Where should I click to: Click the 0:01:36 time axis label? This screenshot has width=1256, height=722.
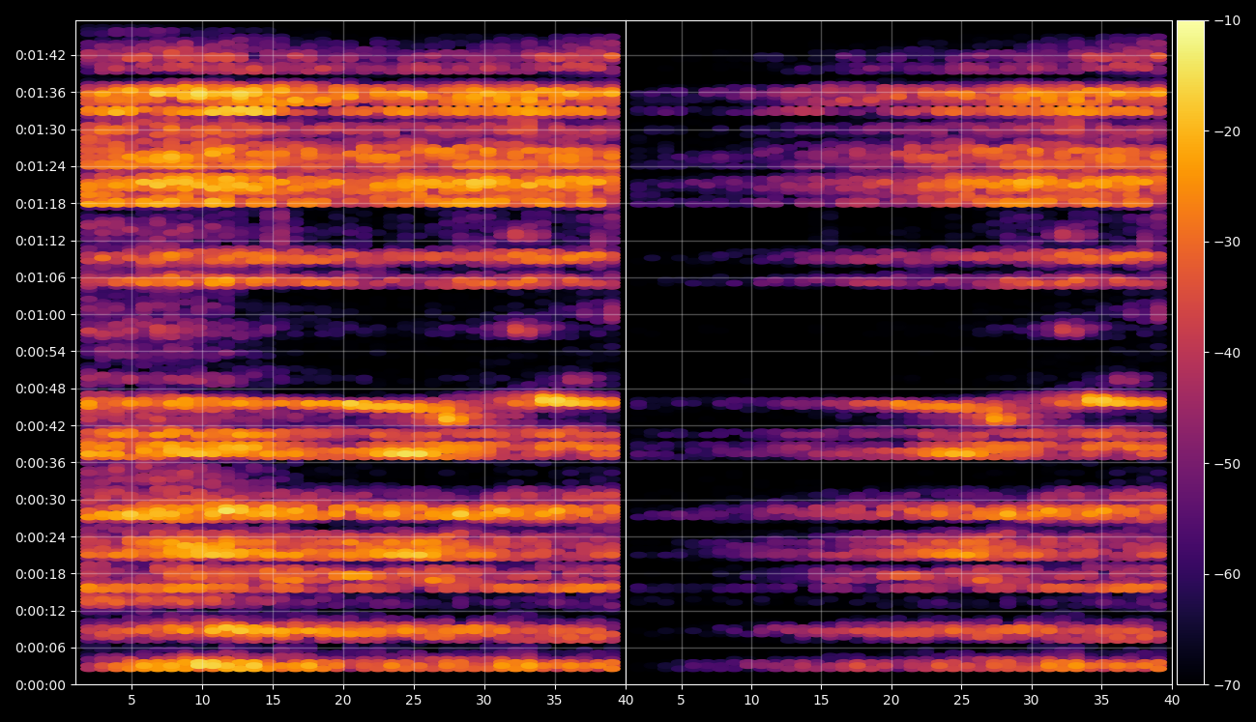tap(40, 93)
